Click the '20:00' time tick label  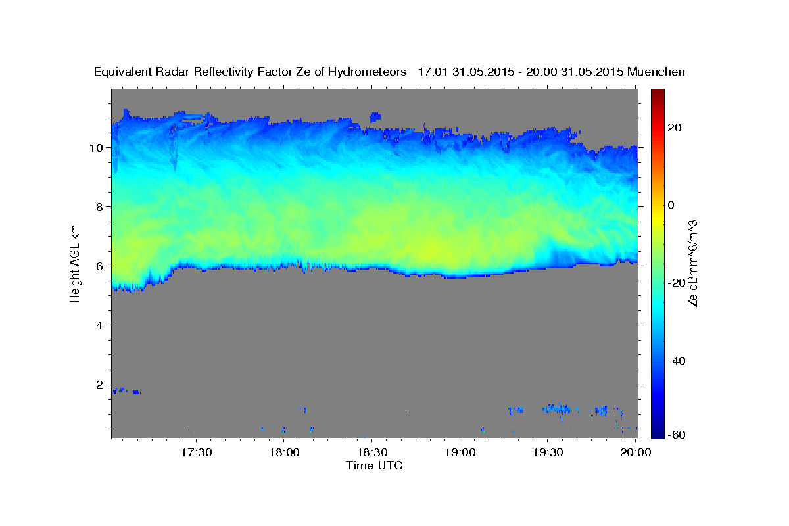pyautogui.click(x=635, y=452)
